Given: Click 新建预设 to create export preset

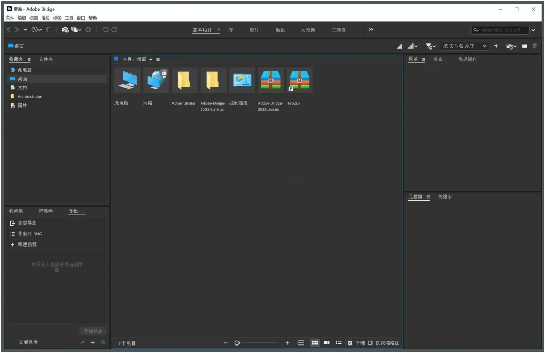Looking at the screenshot, I should pos(27,244).
